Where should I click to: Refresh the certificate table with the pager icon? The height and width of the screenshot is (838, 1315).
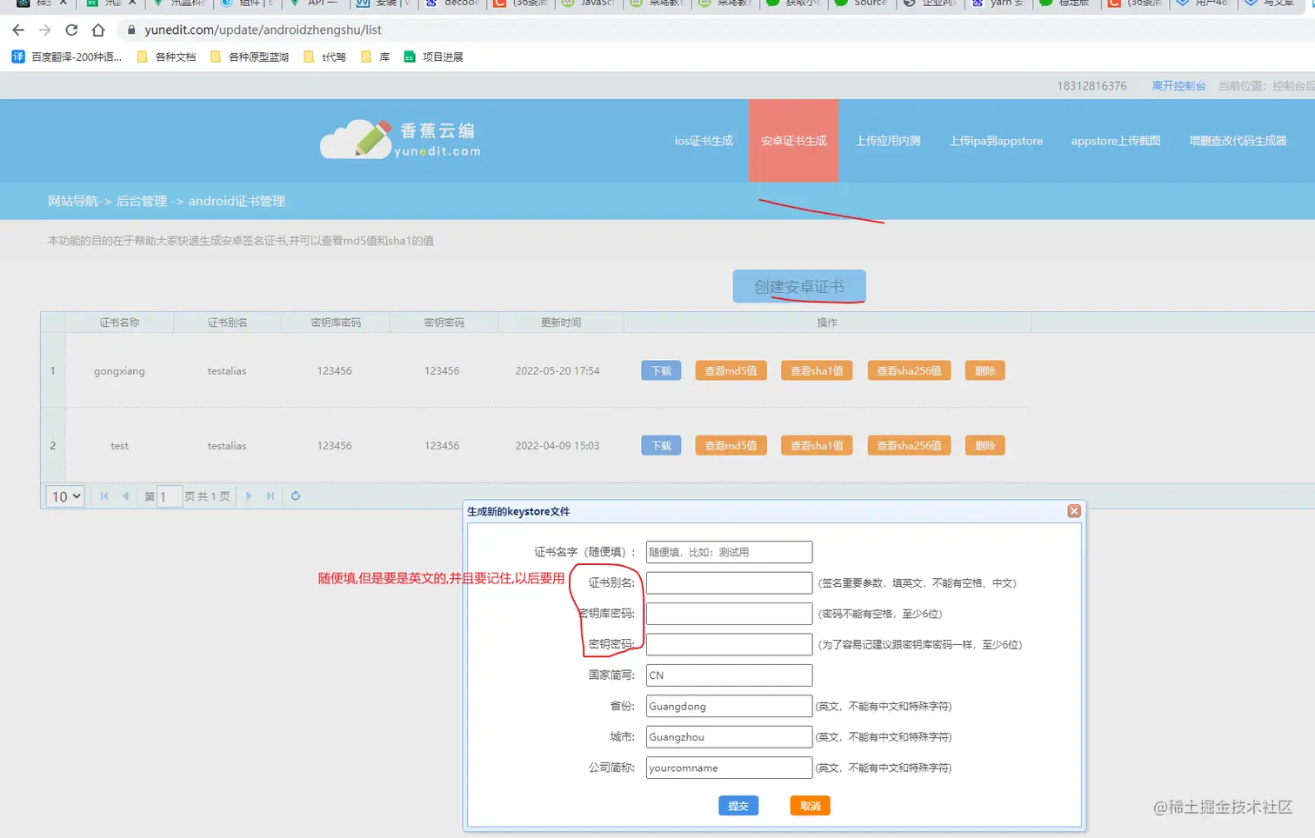[296, 496]
